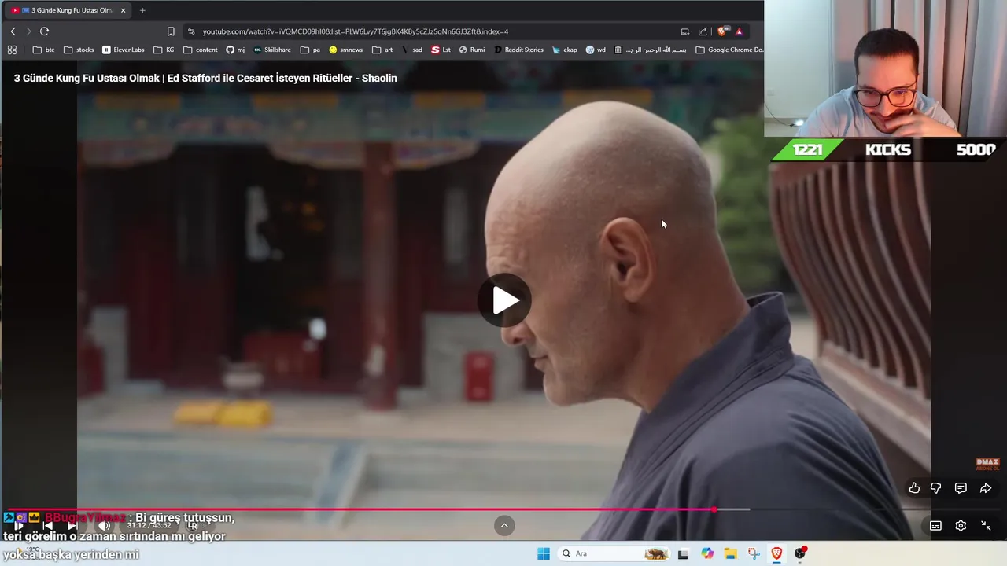
Task: Open the KG bookmarks folder
Action: (x=164, y=50)
